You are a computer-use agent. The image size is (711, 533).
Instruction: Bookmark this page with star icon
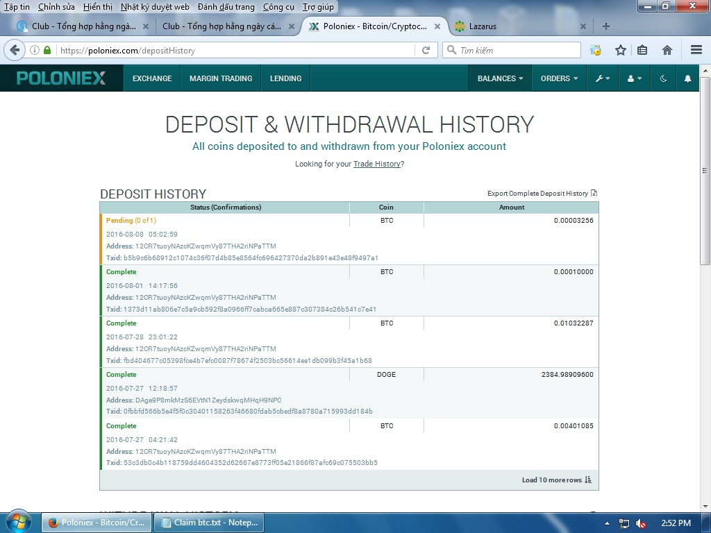[620, 50]
